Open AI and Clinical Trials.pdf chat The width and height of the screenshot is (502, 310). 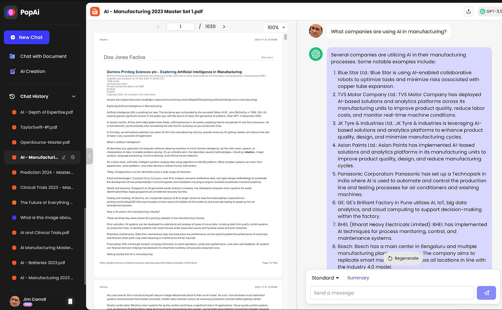[x=44, y=233]
